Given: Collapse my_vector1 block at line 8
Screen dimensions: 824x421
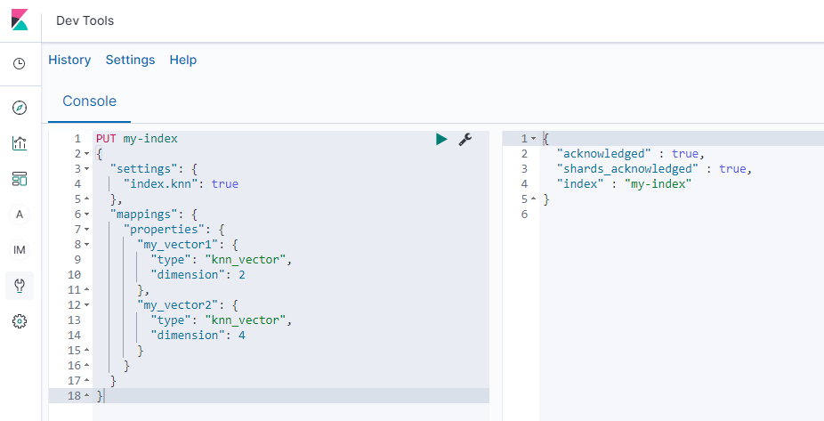Looking at the screenshot, I should click(87, 245).
